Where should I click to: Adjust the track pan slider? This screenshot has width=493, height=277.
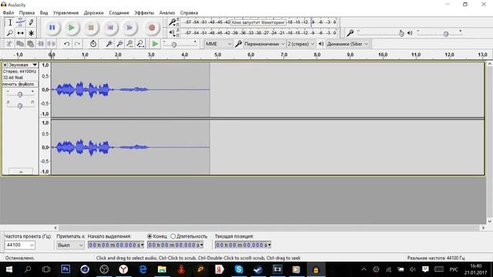[20, 106]
